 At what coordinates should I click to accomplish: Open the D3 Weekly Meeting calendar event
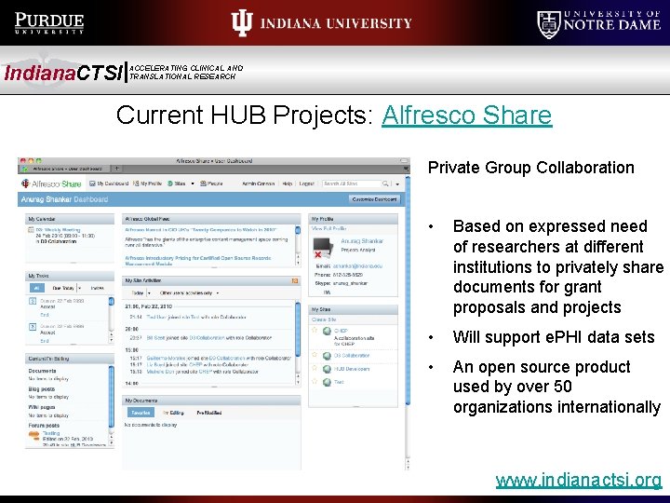58,230
